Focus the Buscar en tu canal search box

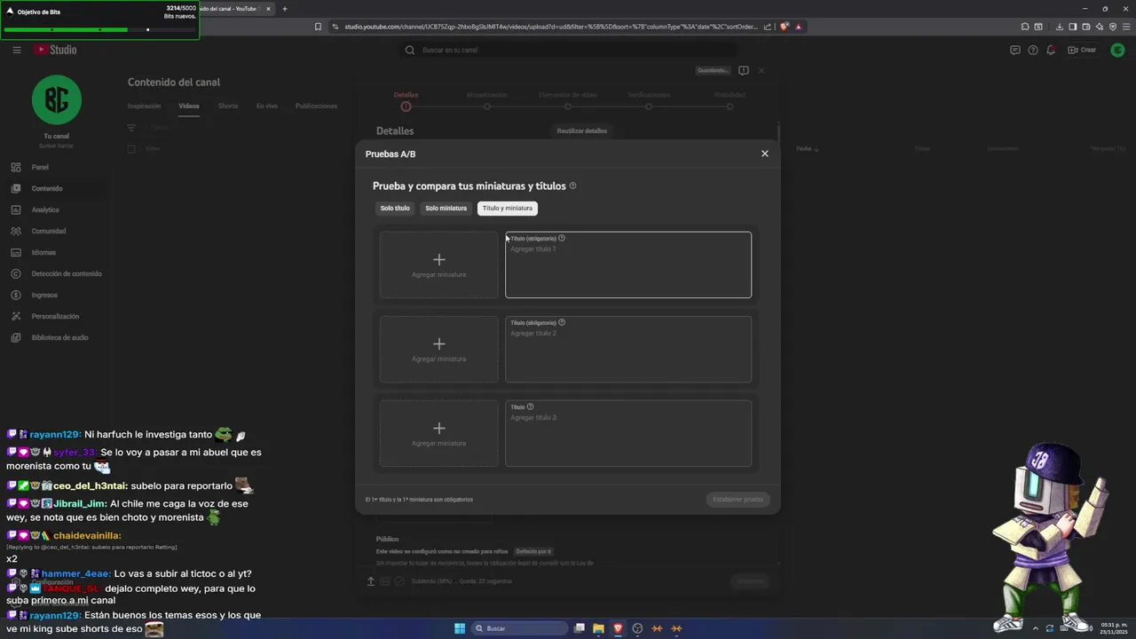(x=568, y=50)
